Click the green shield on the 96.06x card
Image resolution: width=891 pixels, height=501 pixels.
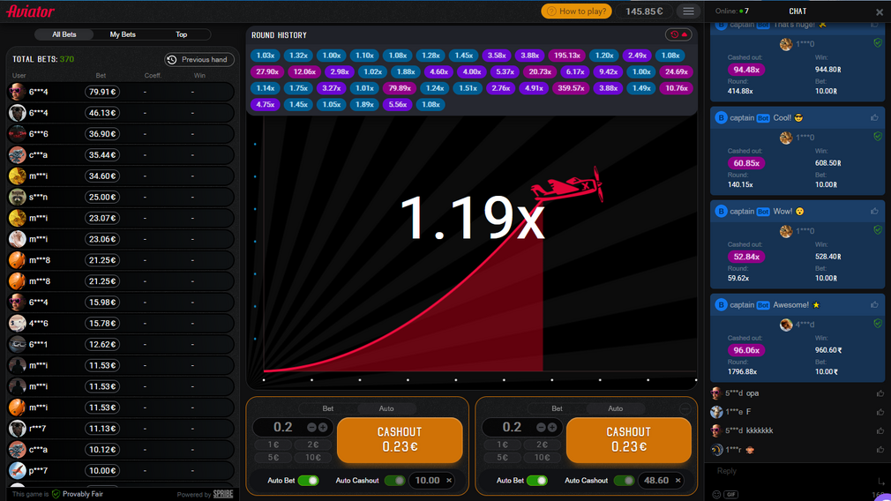click(878, 324)
